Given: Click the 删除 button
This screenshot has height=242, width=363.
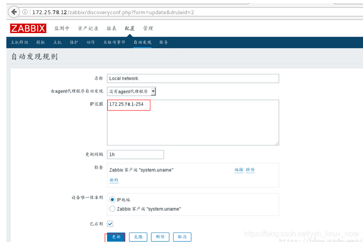Looking at the screenshot, I should pyautogui.click(x=160, y=237).
